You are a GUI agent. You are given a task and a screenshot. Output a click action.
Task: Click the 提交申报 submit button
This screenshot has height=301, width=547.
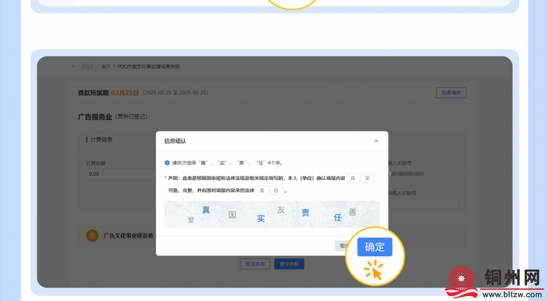(289, 264)
